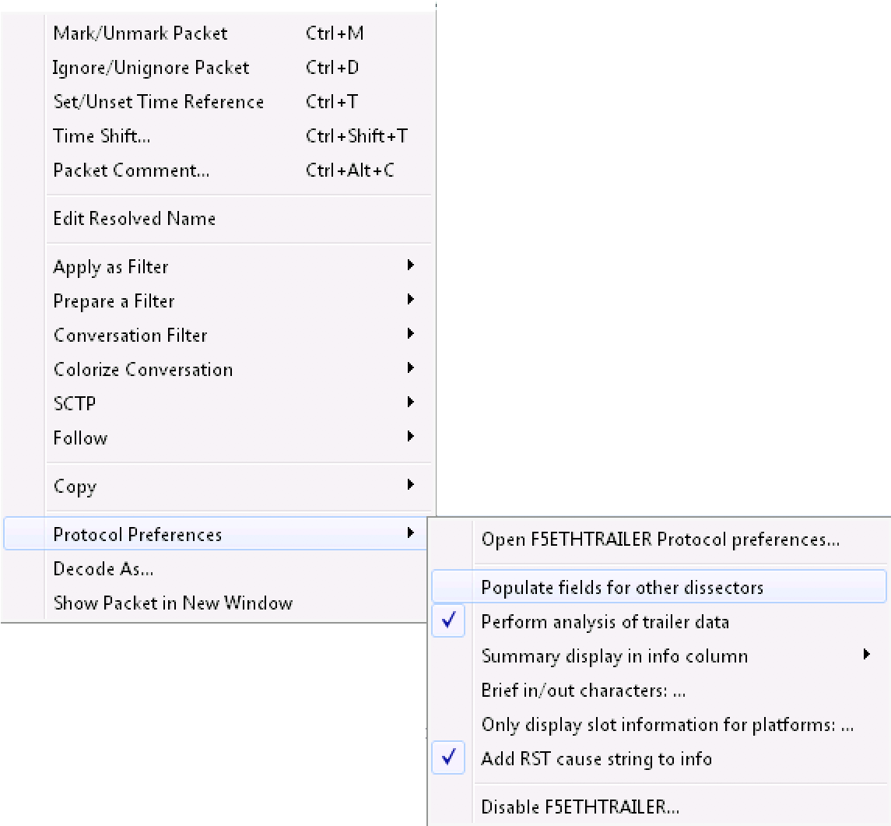Image resolution: width=891 pixels, height=826 pixels.
Task: Enable Populate fields for other dissectors
Action: click(x=659, y=587)
